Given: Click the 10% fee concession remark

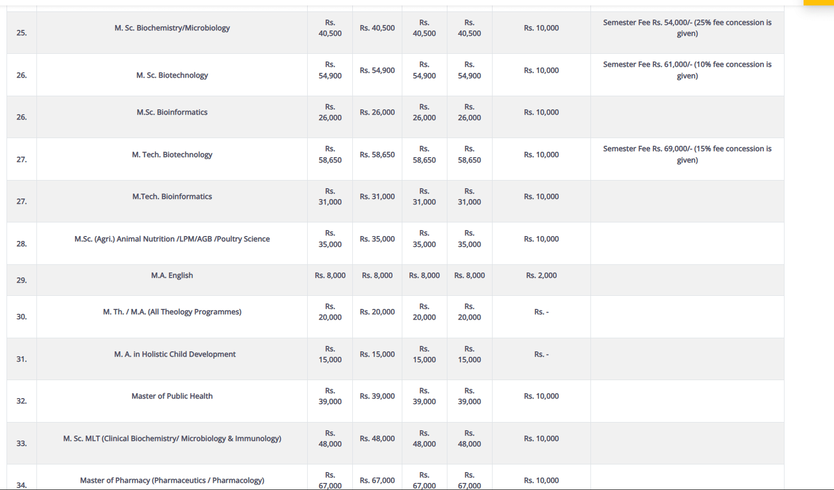Looking at the screenshot, I should coord(687,70).
